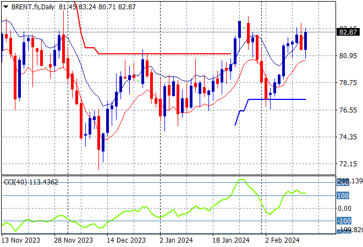Screen dimensions: 363x247
Task: Click the last blue candlestick on chart
Action: (x=306, y=41)
